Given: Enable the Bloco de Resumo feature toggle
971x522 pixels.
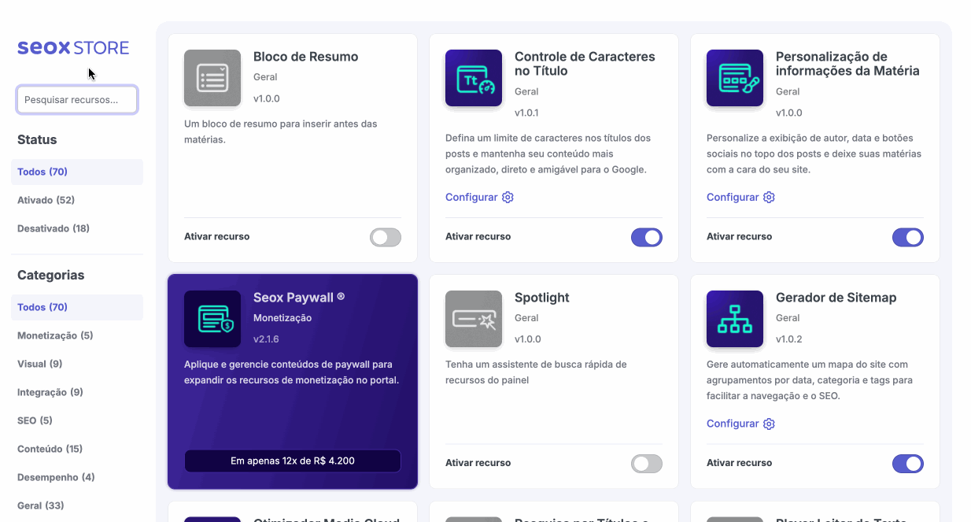Looking at the screenshot, I should pos(386,237).
